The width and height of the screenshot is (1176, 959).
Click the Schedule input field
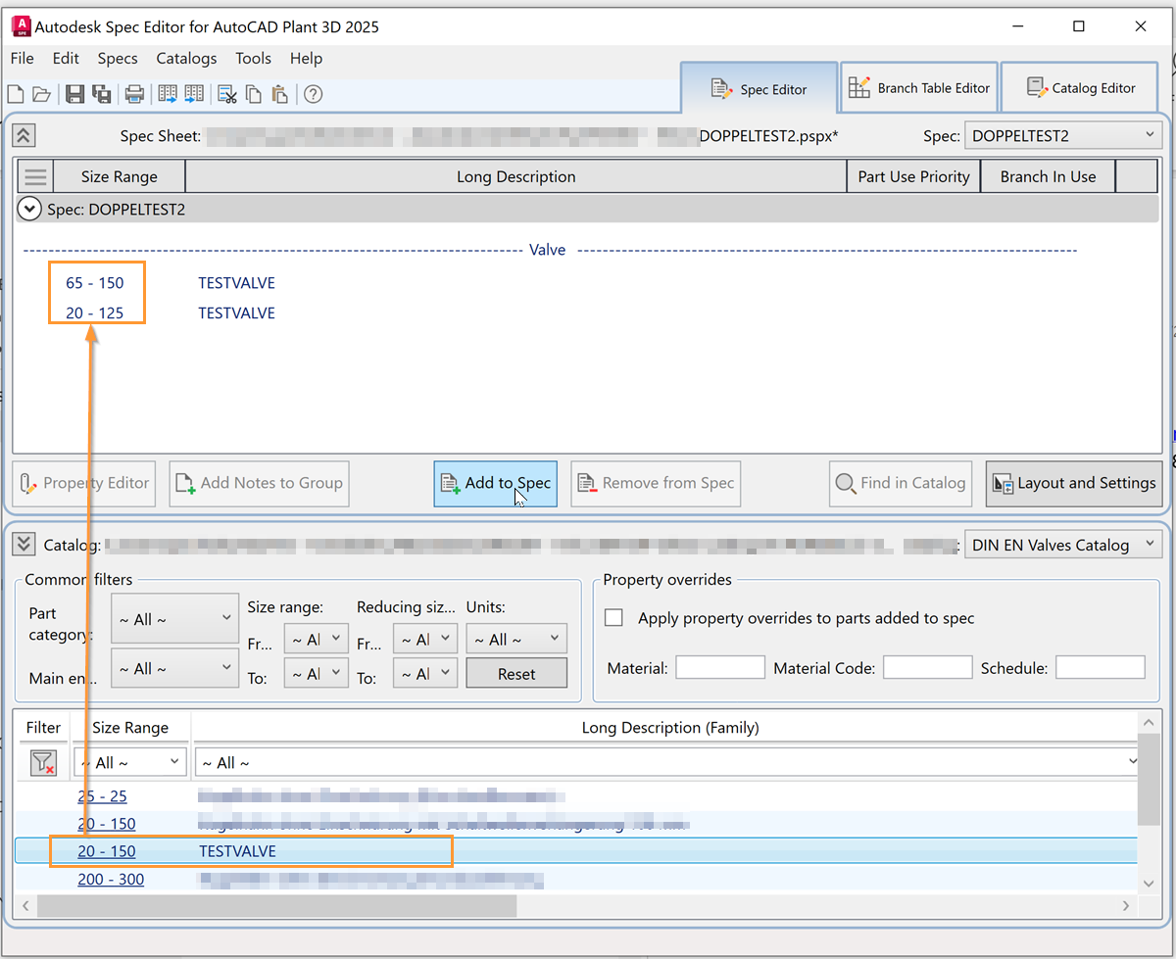pyautogui.click(x=1101, y=668)
